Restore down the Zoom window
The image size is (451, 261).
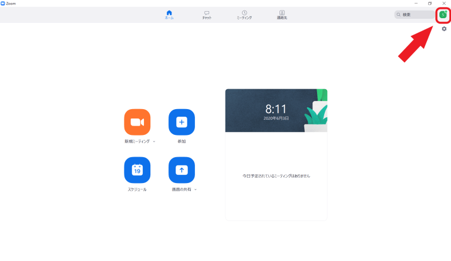(430, 4)
